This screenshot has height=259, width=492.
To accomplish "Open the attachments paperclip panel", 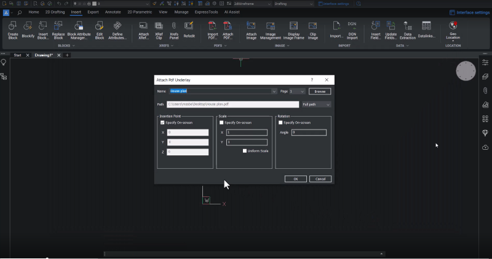I will click(x=485, y=90).
